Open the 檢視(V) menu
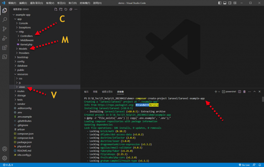 (50, 3)
